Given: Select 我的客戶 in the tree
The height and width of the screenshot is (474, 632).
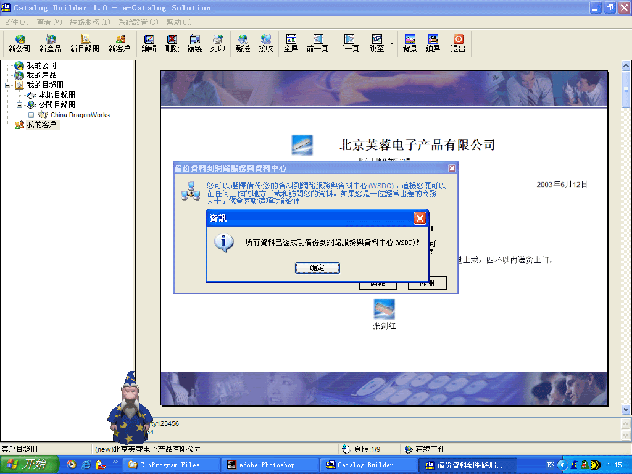Looking at the screenshot, I should click(x=41, y=125).
